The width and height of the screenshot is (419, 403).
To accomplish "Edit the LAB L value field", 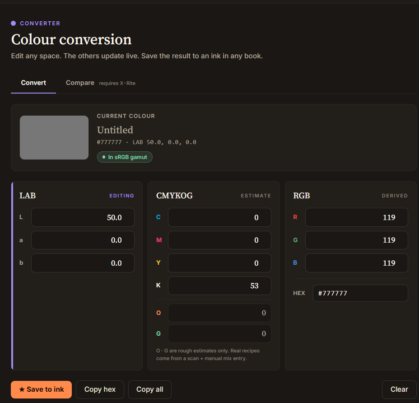I will [83, 217].
